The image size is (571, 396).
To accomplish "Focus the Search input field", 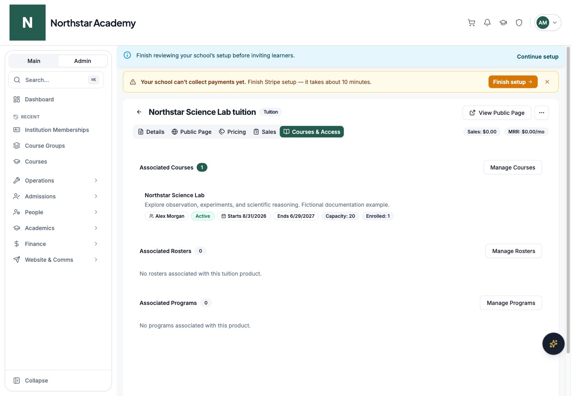I will click(56, 80).
